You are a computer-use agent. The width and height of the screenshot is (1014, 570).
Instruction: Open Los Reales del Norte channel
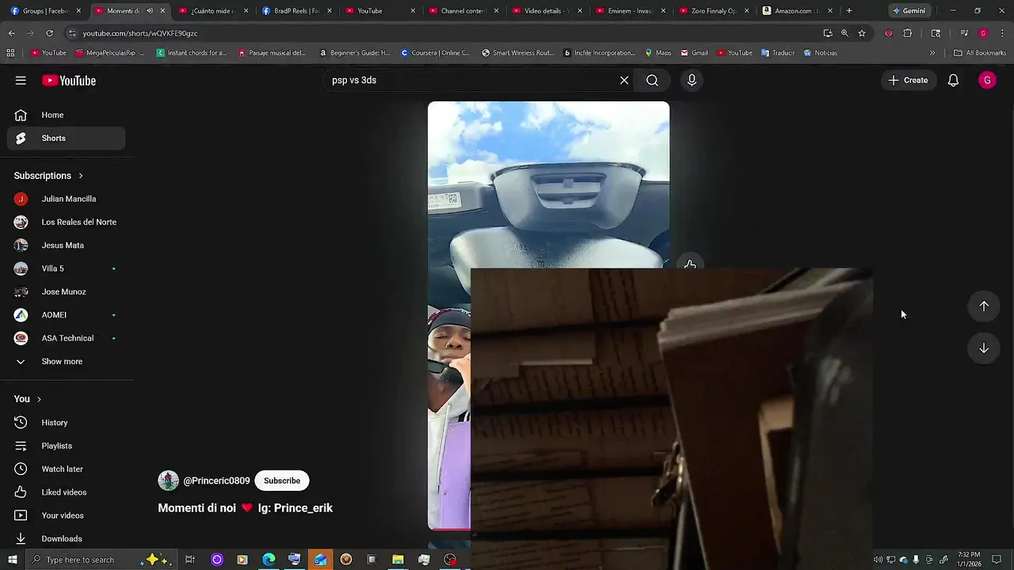[67, 222]
